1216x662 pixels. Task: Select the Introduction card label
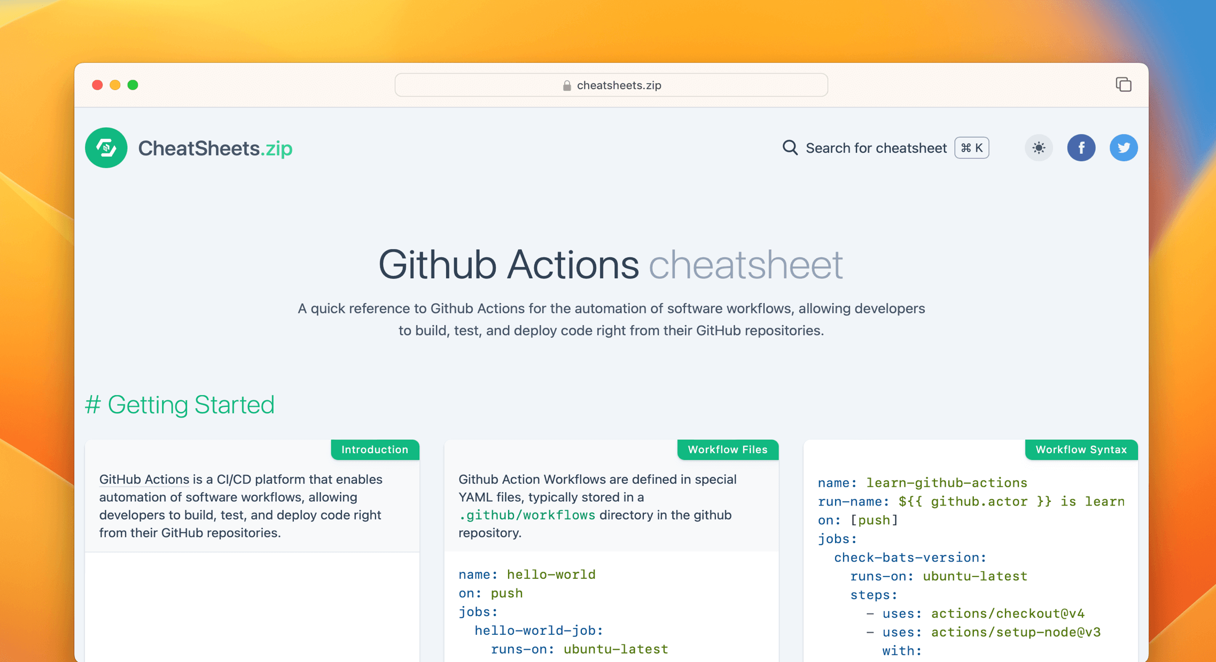(375, 450)
